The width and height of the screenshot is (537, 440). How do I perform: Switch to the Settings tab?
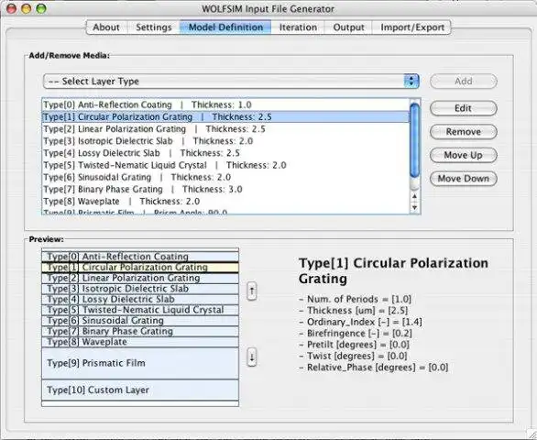[154, 27]
